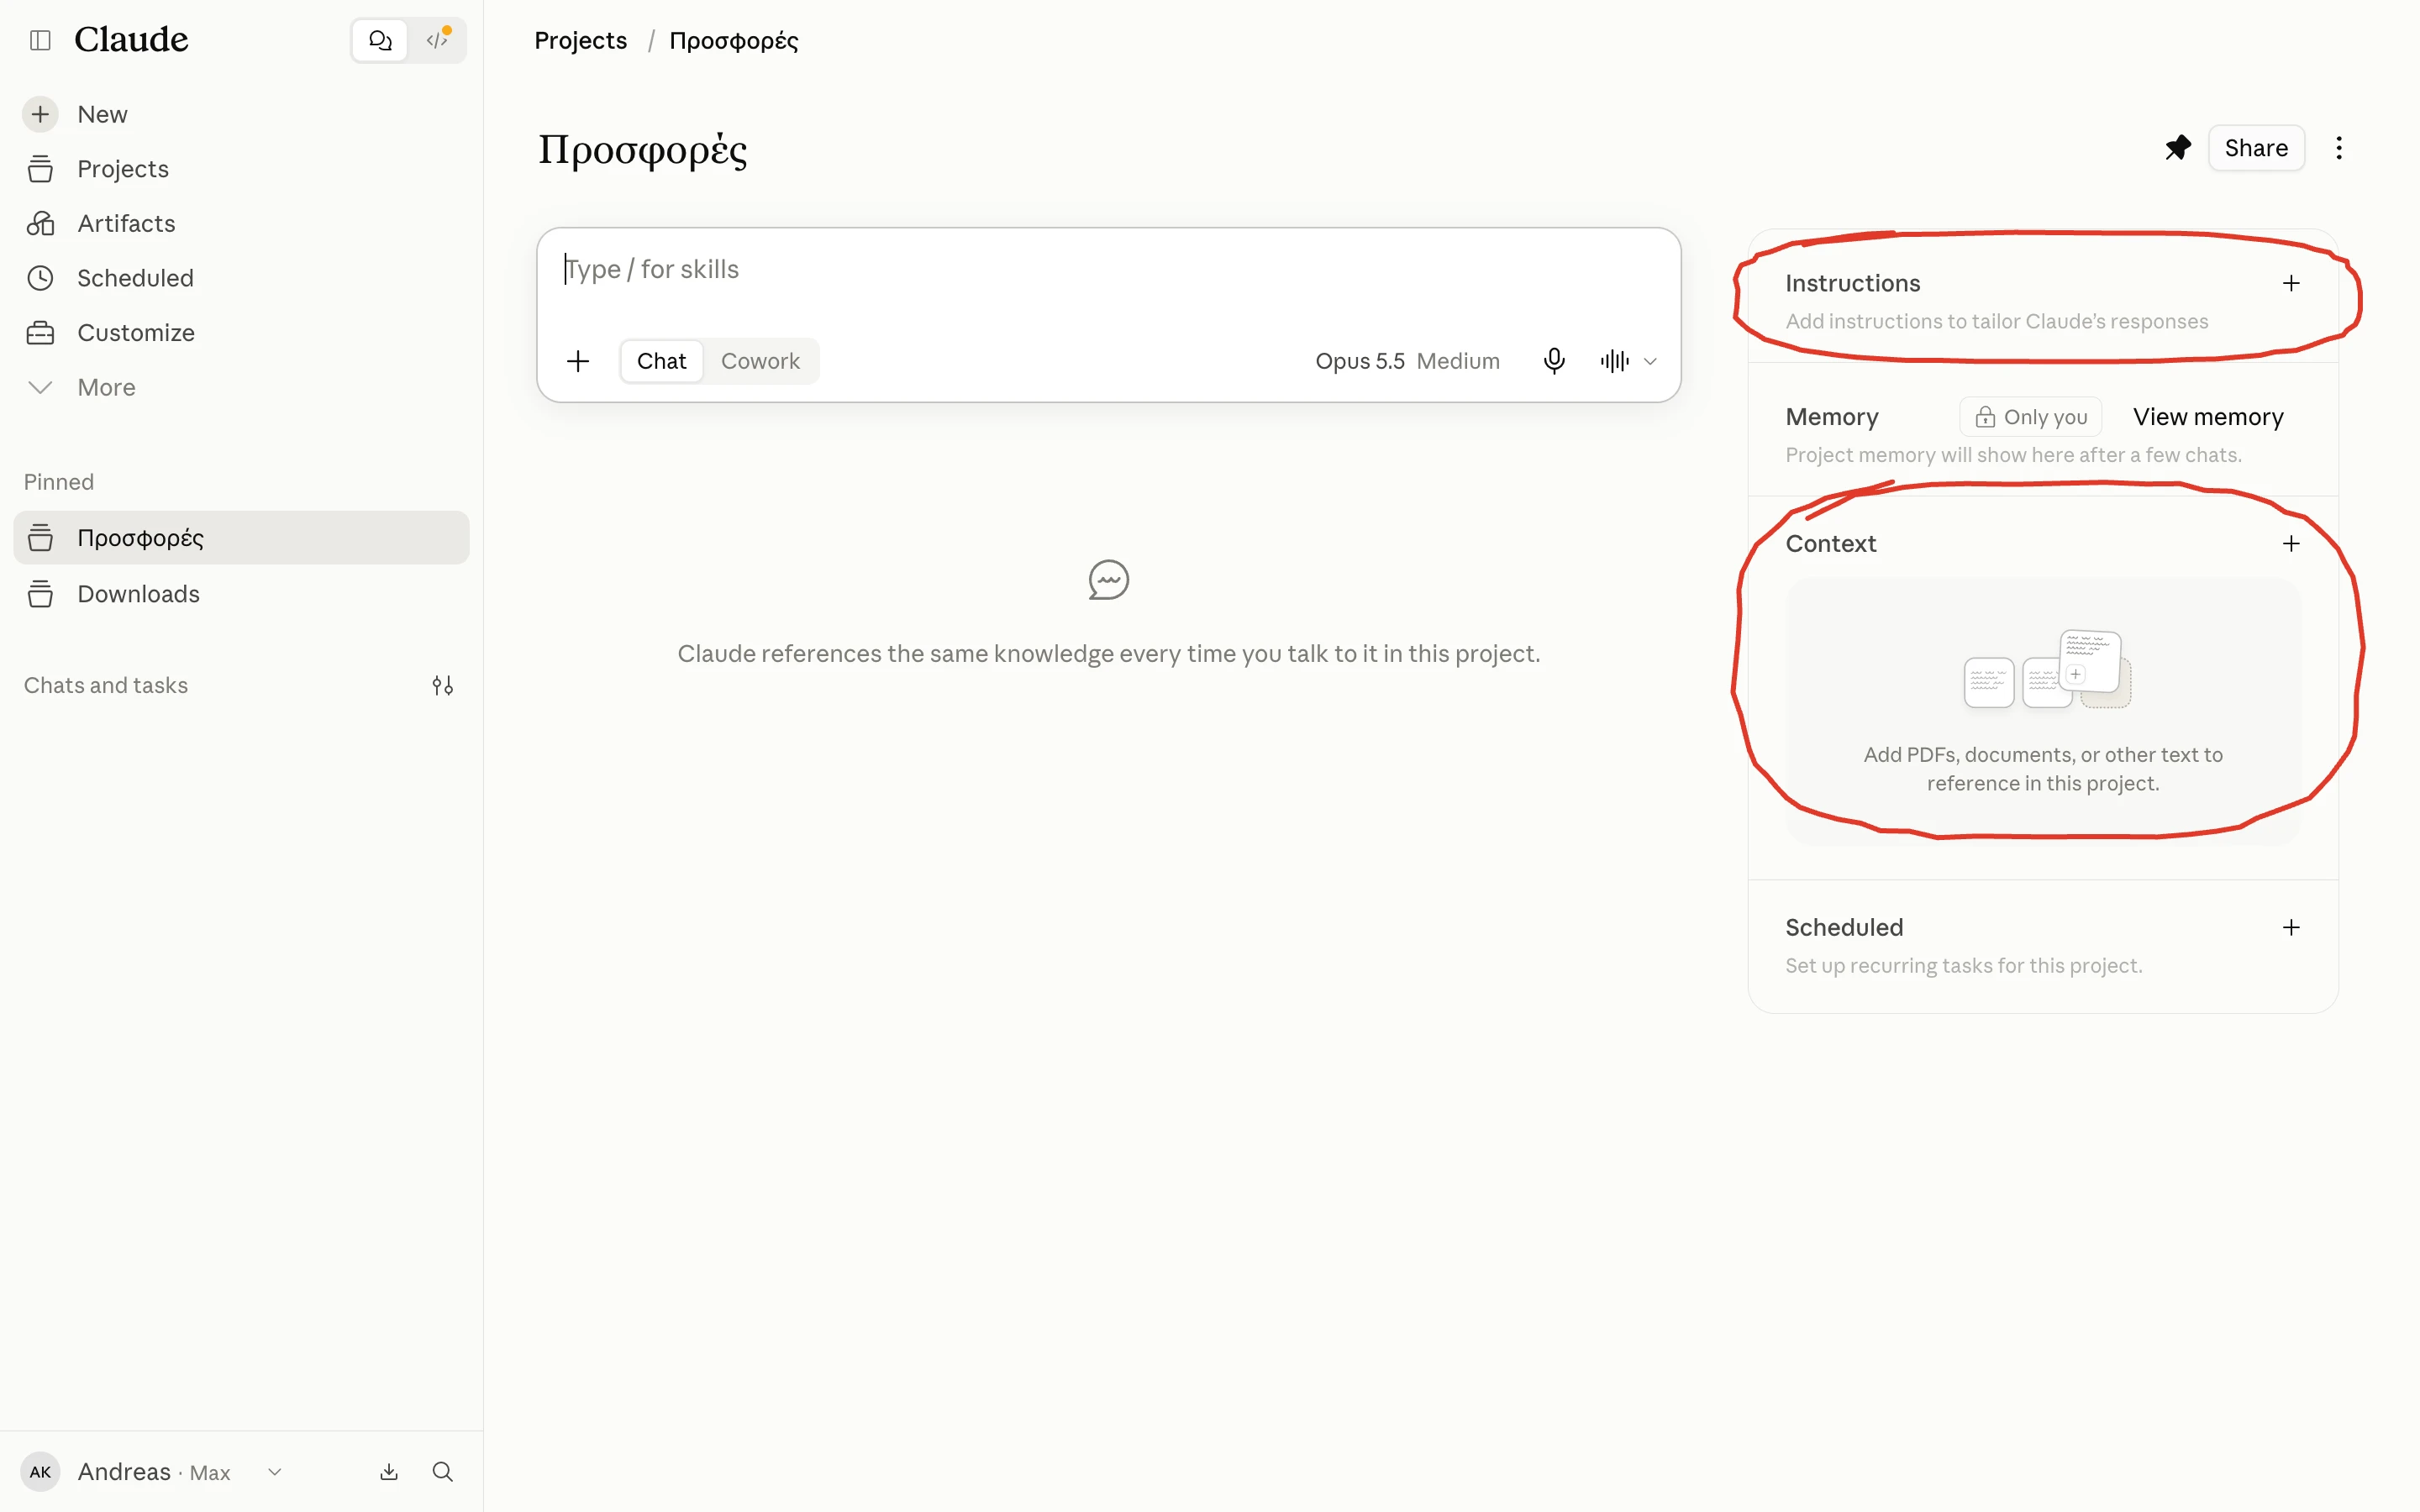2420x1512 pixels.
Task: Add Context with plus icon
Action: (2291, 544)
